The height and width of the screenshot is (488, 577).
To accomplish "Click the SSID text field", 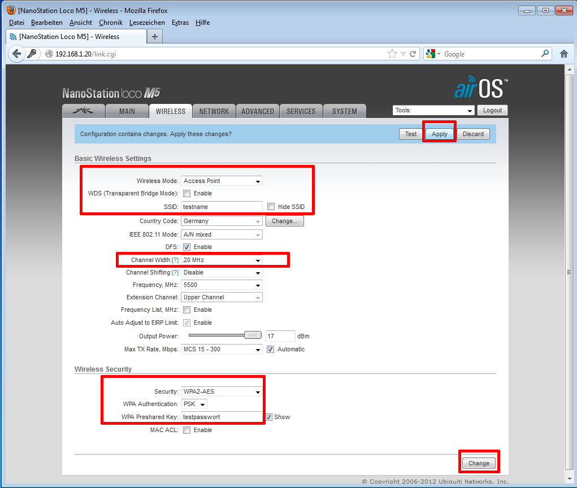I will [x=222, y=207].
